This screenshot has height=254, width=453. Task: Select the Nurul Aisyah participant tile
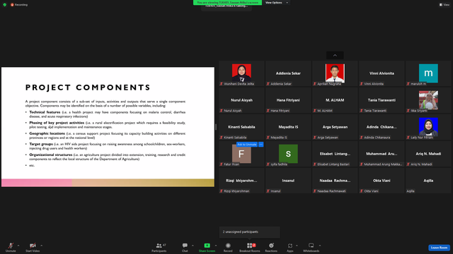[x=241, y=100]
